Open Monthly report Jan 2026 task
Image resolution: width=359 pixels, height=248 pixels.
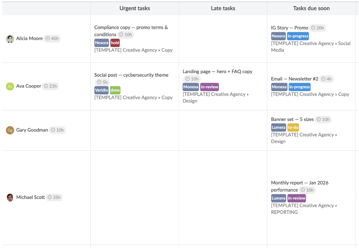tap(300, 183)
